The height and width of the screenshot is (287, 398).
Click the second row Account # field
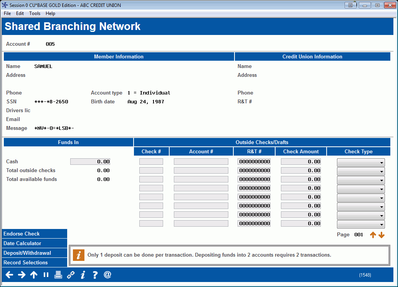click(x=201, y=171)
